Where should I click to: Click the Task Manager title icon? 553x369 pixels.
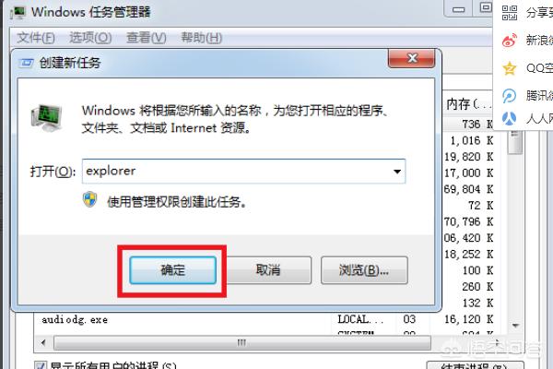tap(18, 12)
